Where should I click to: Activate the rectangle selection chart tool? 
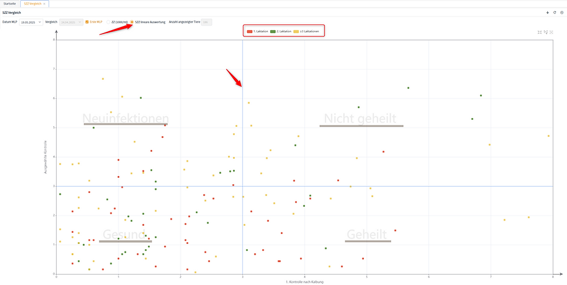coord(539,32)
